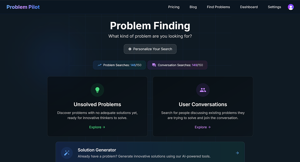Select Find Problems in navigation
The width and height of the screenshot is (300, 162).
(x=218, y=7)
